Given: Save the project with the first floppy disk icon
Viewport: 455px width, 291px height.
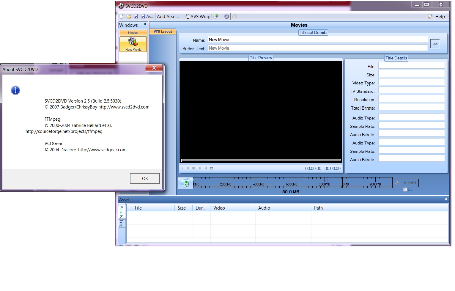Looking at the screenshot, I should pyautogui.click(x=136, y=17).
